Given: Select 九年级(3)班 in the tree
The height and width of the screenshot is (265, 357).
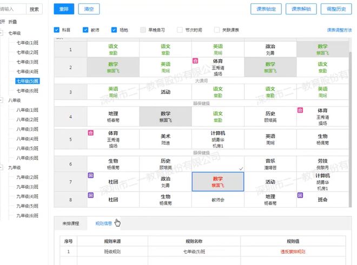Looking at the screenshot, I should [x=28, y=187].
